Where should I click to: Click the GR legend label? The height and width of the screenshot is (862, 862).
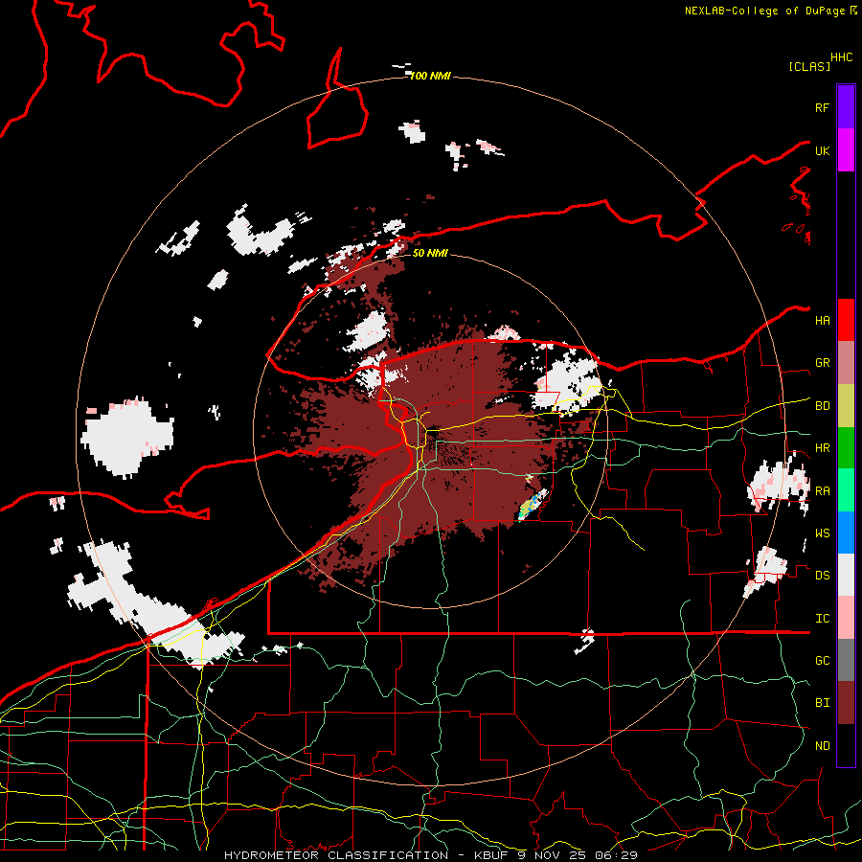coord(822,363)
